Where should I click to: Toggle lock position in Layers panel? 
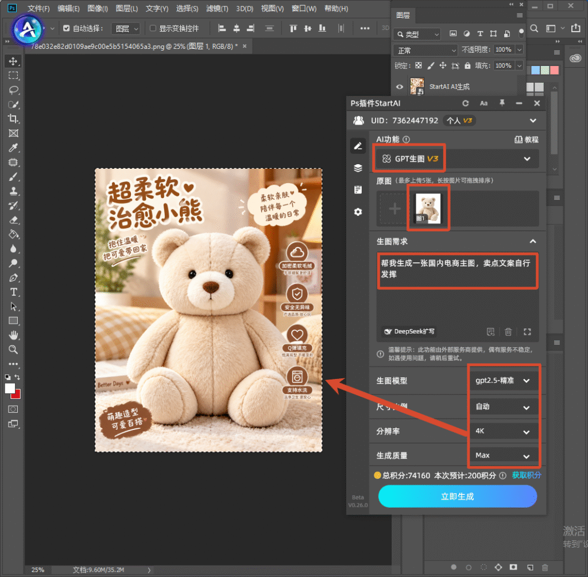[x=443, y=65]
